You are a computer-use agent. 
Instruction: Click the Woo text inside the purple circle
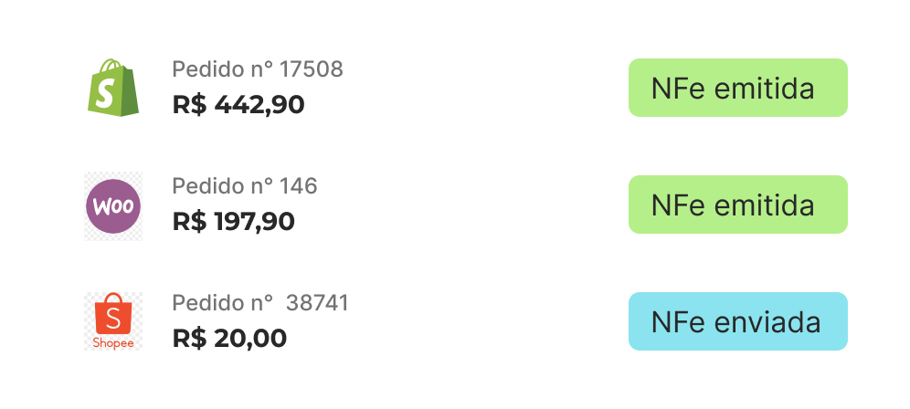tap(113, 206)
